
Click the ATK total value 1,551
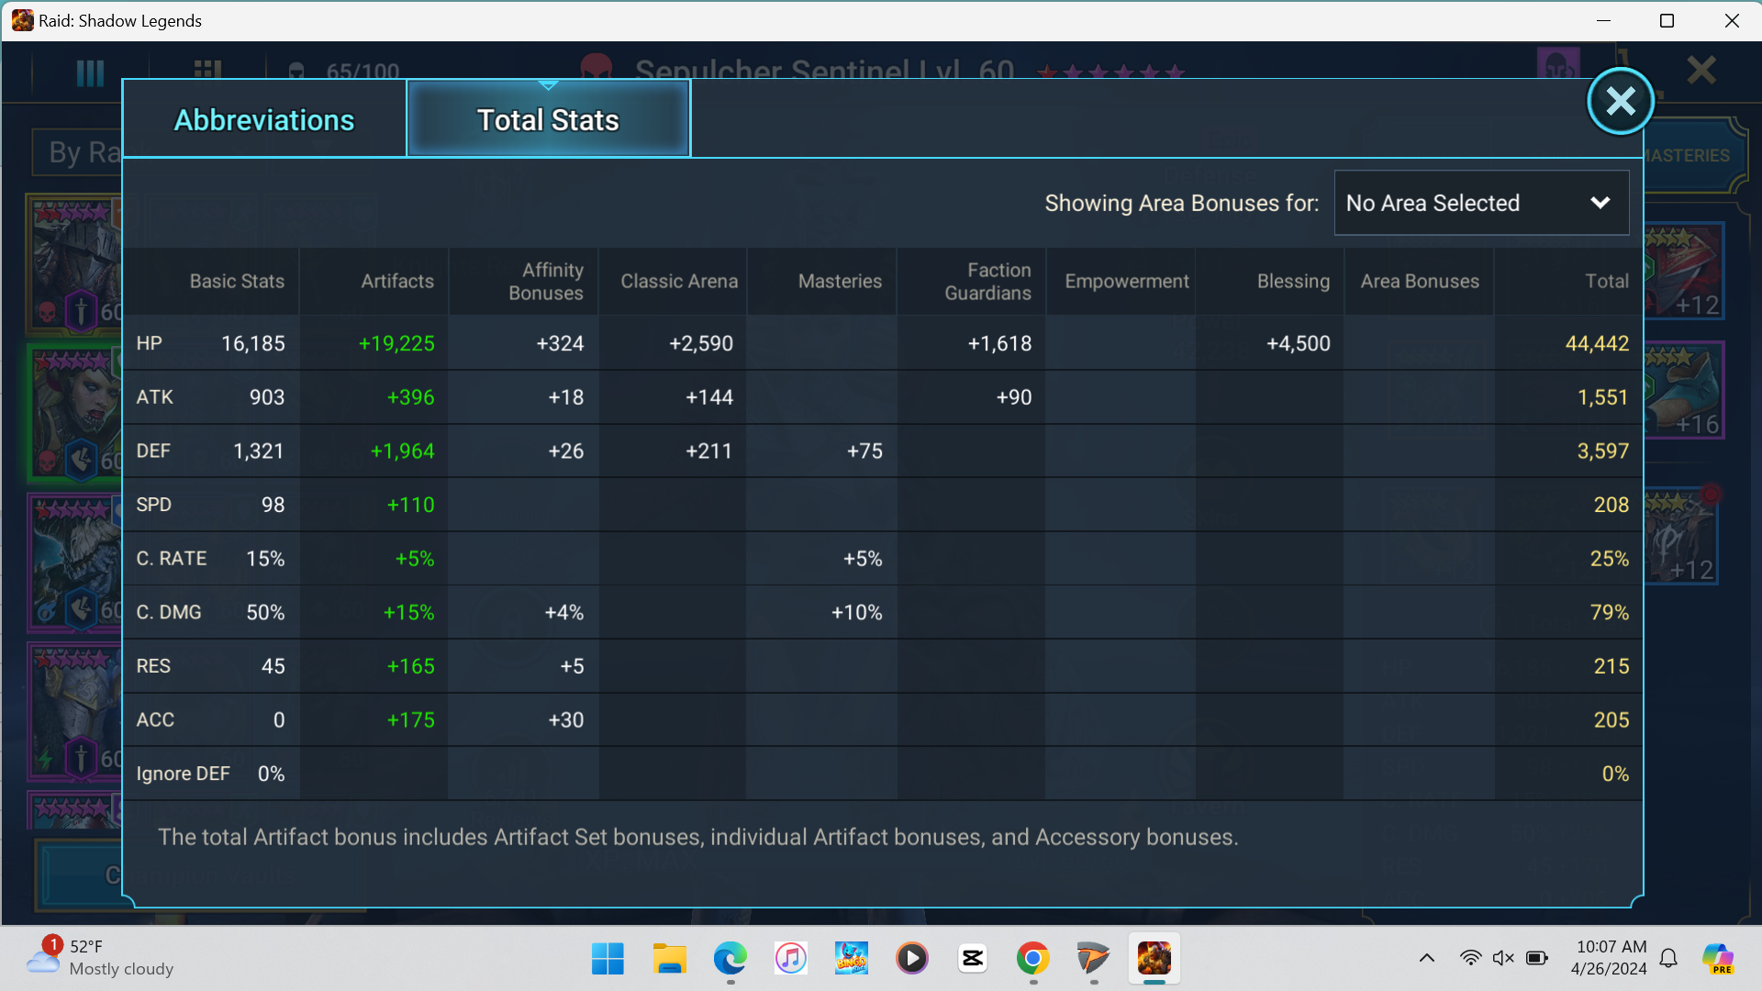click(x=1602, y=397)
